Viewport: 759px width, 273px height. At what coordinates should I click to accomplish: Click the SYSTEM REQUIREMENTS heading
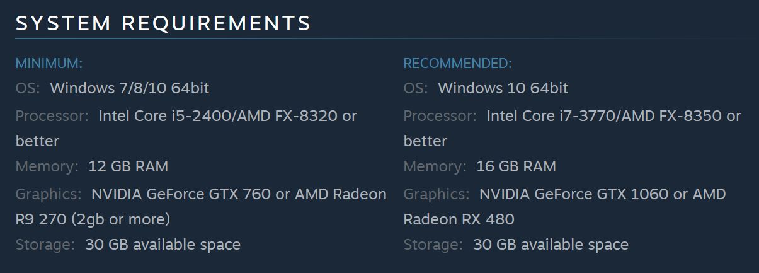(x=163, y=23)
